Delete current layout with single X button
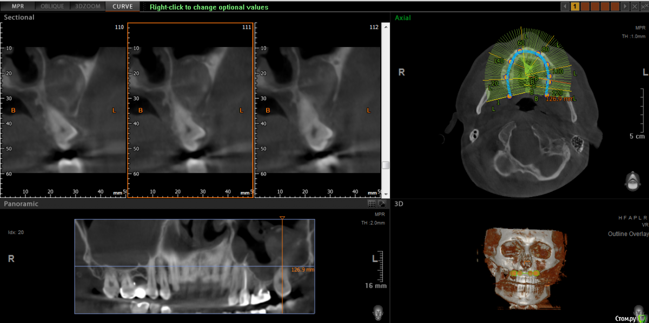Image resolution: width=649 pixels, height=323 pixels. click(x=634, y=6)
